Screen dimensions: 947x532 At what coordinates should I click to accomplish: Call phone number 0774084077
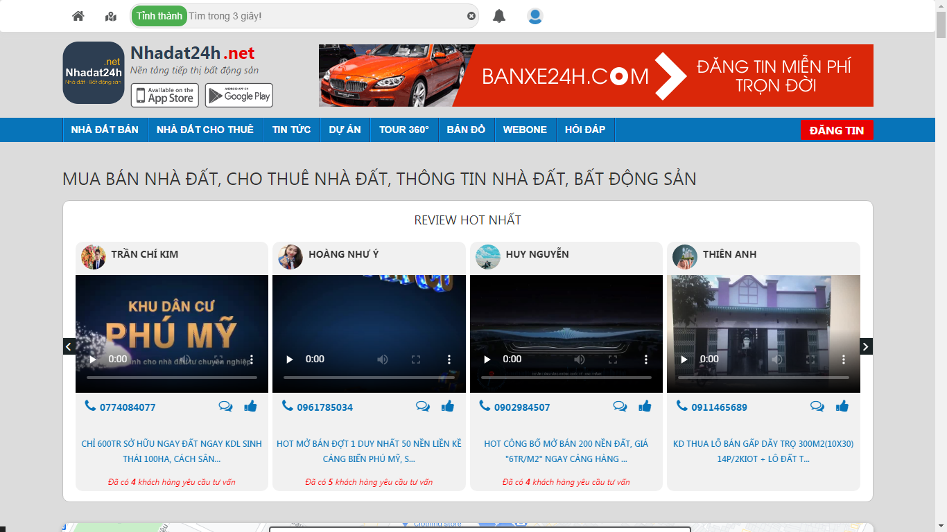[128, 407]
